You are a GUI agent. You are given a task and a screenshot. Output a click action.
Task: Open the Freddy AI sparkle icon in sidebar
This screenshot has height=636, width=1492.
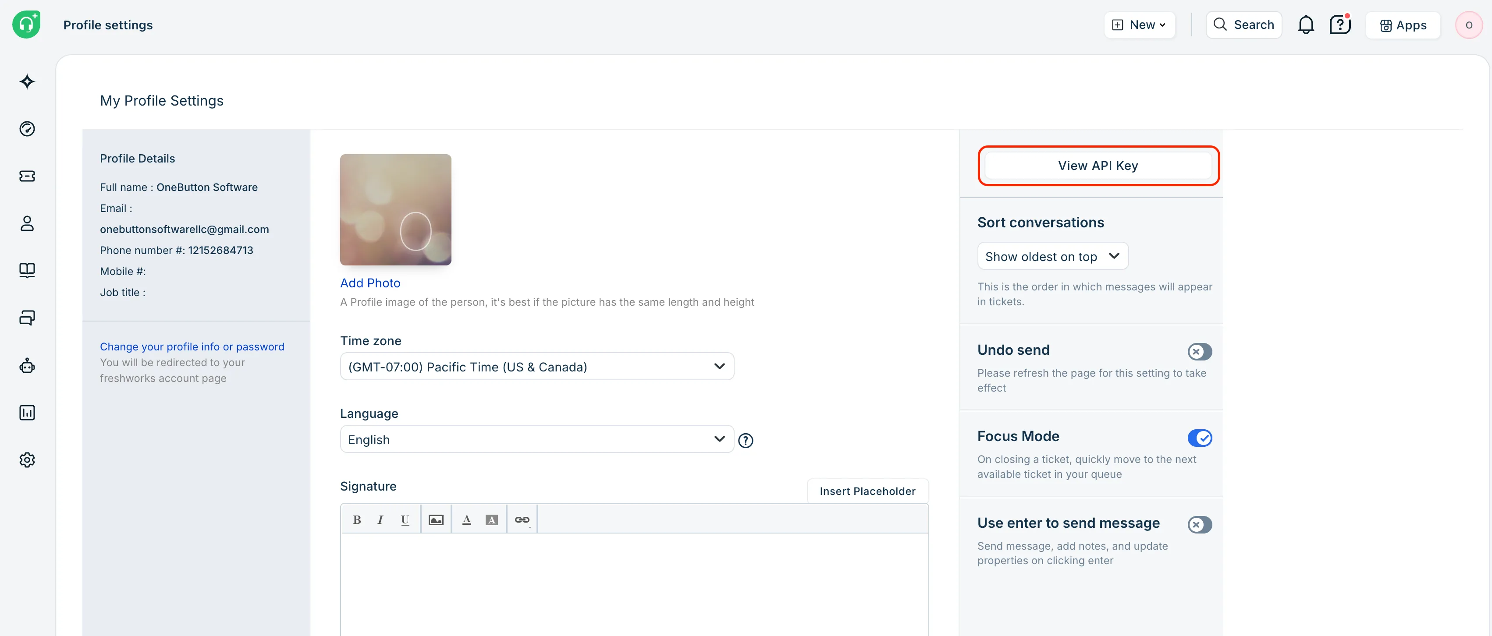(x=27, y=81)
